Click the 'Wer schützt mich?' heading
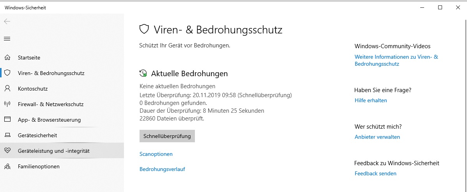 378,127
